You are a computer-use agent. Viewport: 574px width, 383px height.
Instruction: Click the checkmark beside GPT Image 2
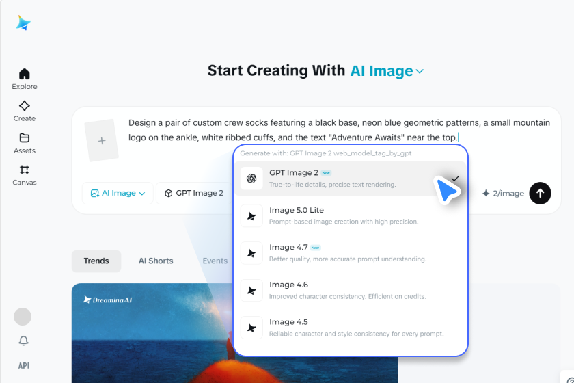(455, 179)
